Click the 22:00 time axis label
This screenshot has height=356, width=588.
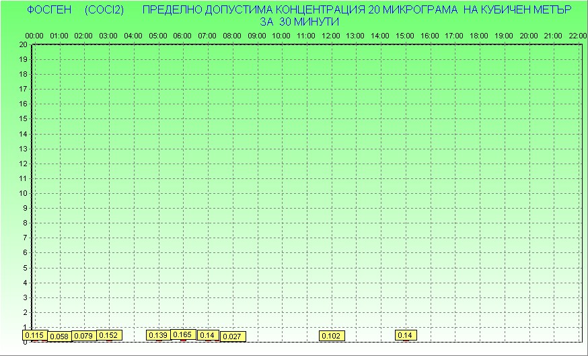tap(578, 36)
